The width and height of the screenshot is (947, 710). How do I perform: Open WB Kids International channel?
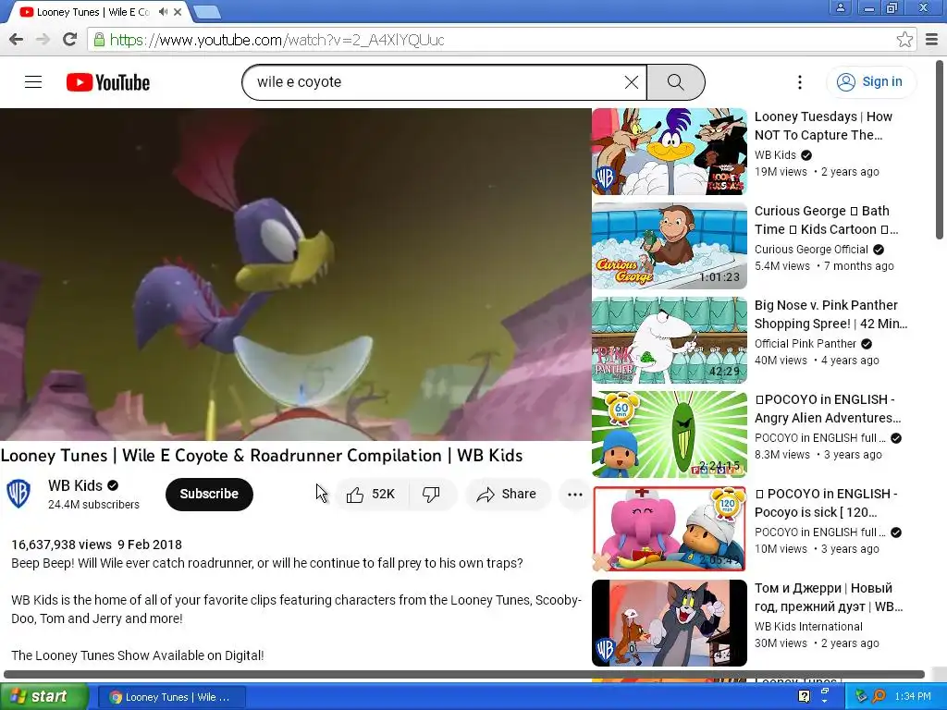[x=808, y=626]
